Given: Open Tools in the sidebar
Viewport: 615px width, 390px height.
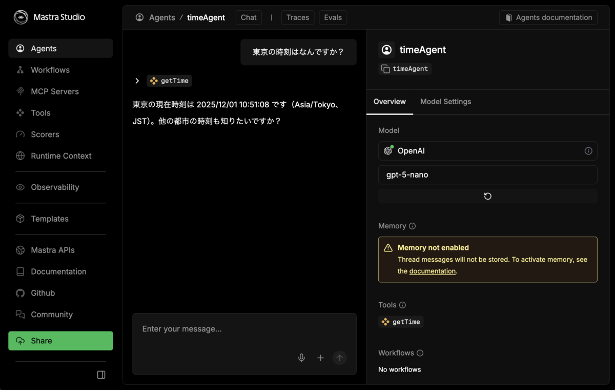Looking at the screenshot, I should (60, 113).
